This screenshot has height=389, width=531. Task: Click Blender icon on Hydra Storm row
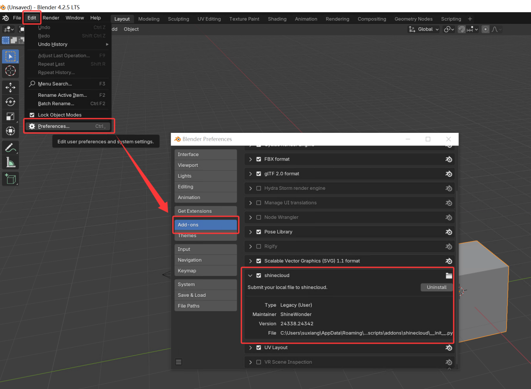point(449,188)
